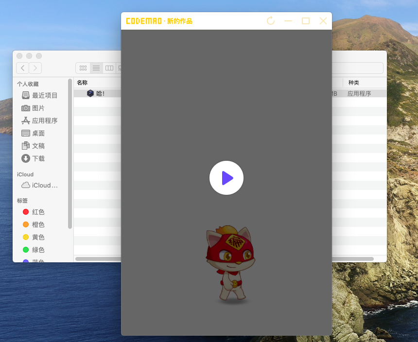418x342 pixels.
Task: Start the Codemao project with the play button
Action: point(226,178)
